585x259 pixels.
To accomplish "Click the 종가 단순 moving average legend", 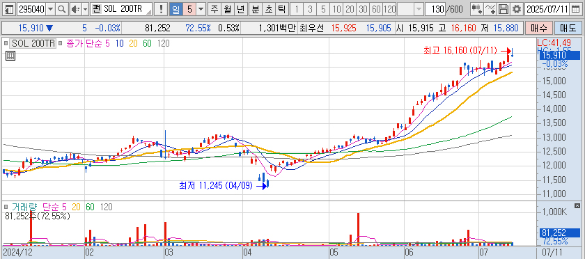I will 85,43.
